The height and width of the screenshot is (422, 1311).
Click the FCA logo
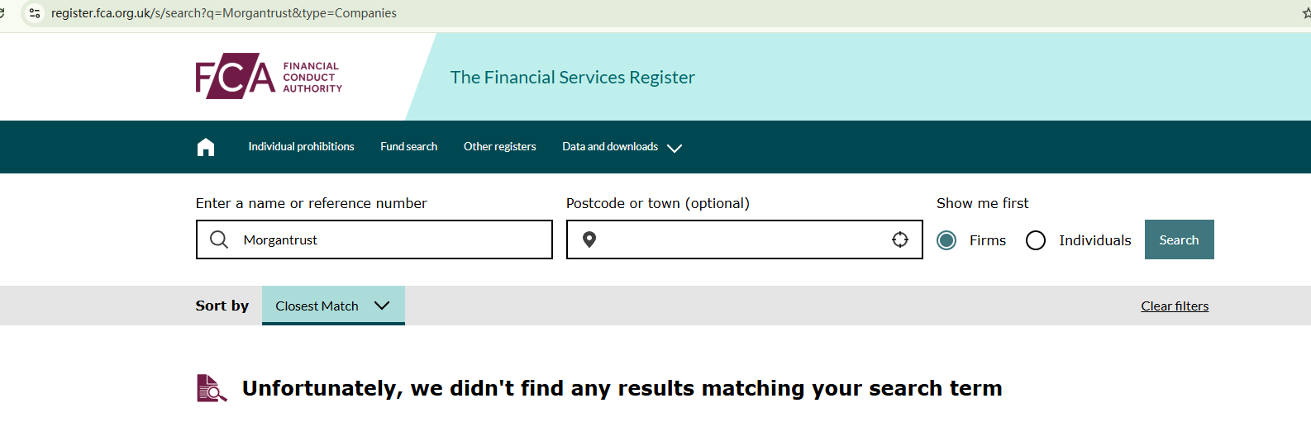point(269,76)
